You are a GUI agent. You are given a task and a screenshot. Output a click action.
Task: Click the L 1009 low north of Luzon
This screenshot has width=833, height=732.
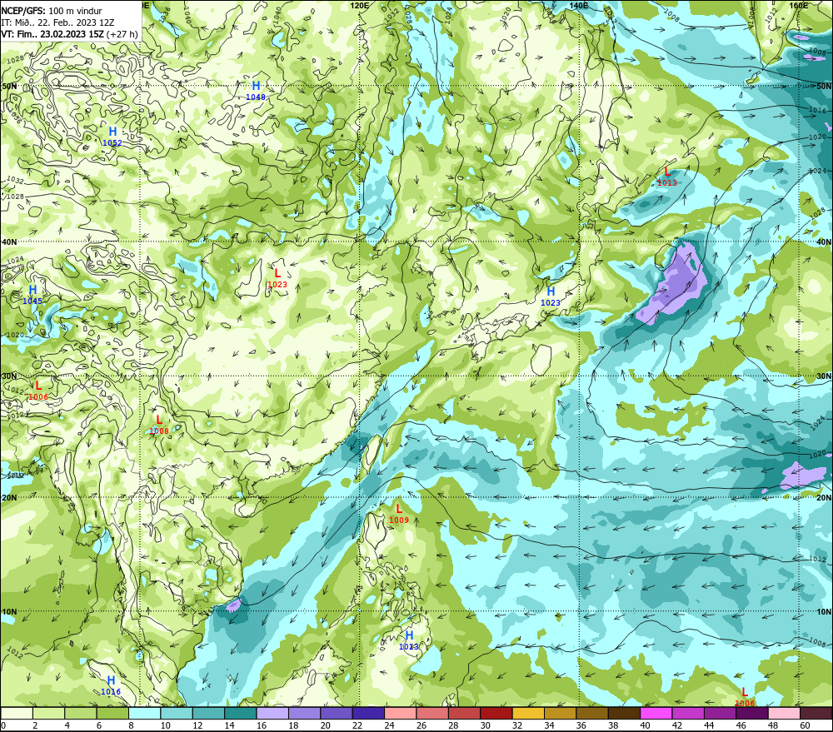[x=398, y=514]
